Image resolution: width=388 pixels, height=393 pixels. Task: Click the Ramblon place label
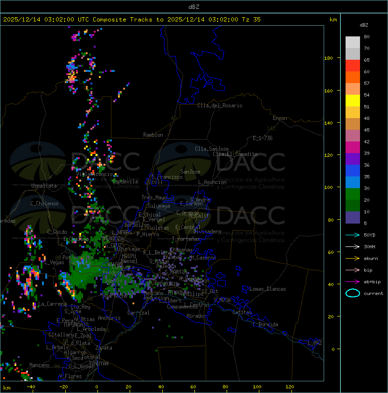pyautogui.click(x=153, y=135)
